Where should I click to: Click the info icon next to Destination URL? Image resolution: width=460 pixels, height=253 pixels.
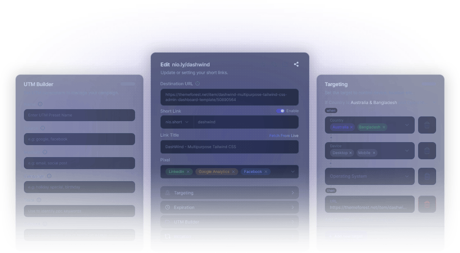coord(198,84)
